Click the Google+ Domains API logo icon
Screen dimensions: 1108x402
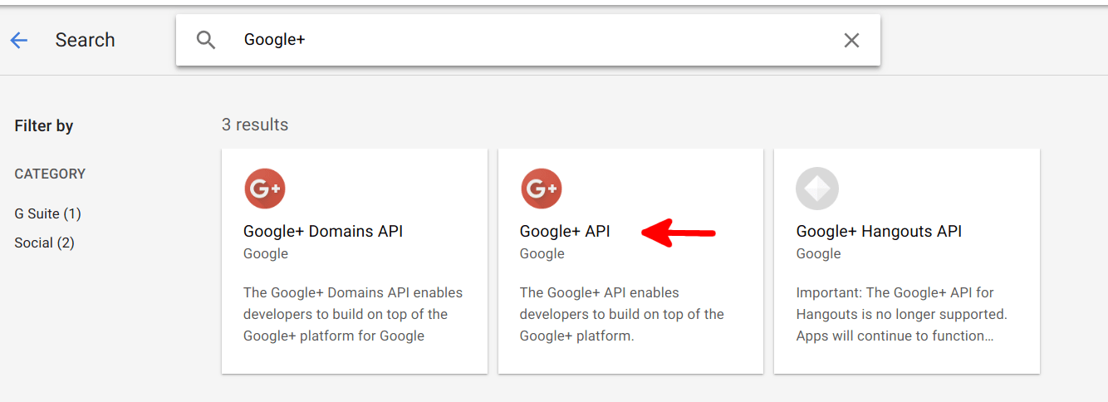point(265,189)
